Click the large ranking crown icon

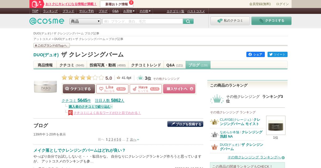pyautogui.click(x=217, y=99)
